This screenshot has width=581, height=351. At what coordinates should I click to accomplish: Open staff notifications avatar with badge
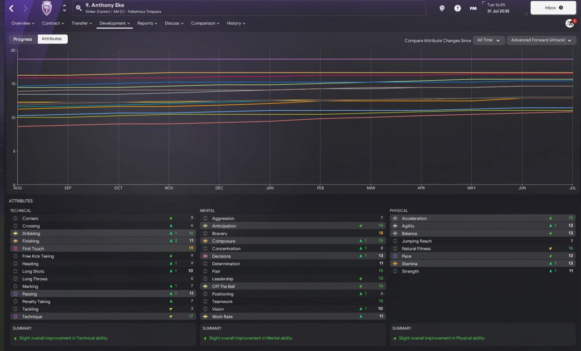tap(570, 23)
